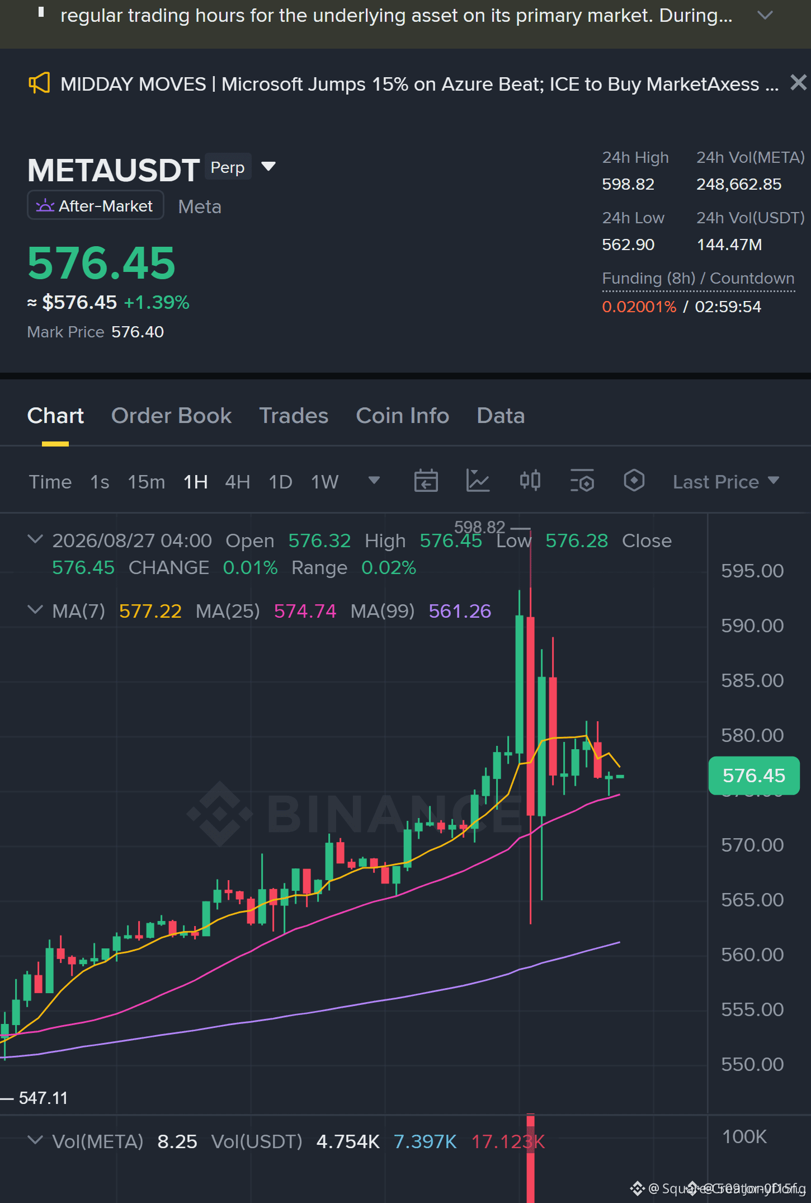Open the candlestick chart style icon

530,481
